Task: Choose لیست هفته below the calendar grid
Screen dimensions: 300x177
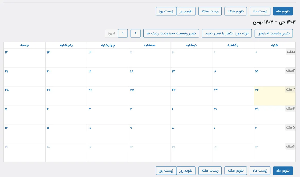Action: pos(210,171)
